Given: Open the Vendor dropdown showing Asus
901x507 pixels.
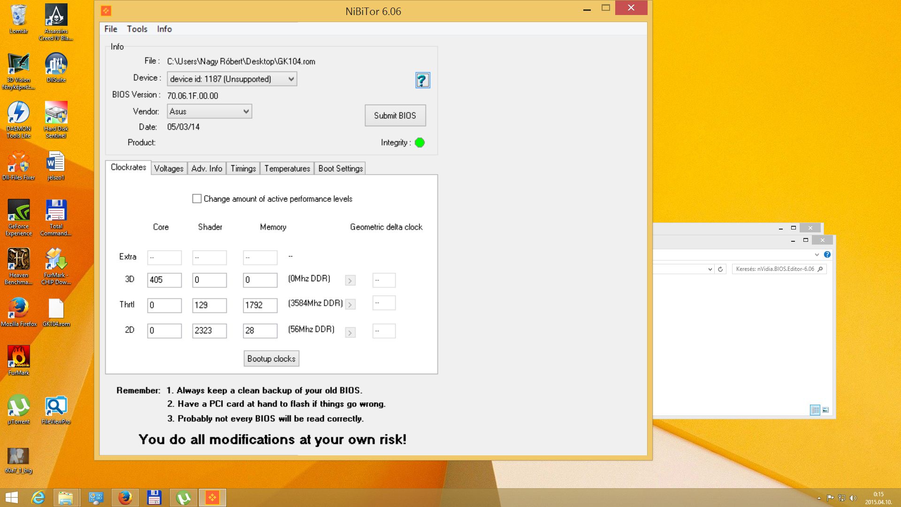Looking at the screenshot, I should click(209, 111).
